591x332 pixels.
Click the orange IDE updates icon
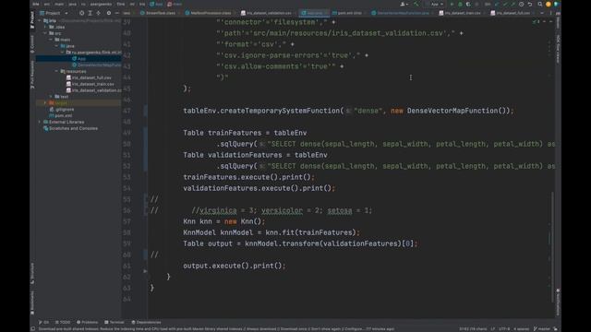(548, 4)
